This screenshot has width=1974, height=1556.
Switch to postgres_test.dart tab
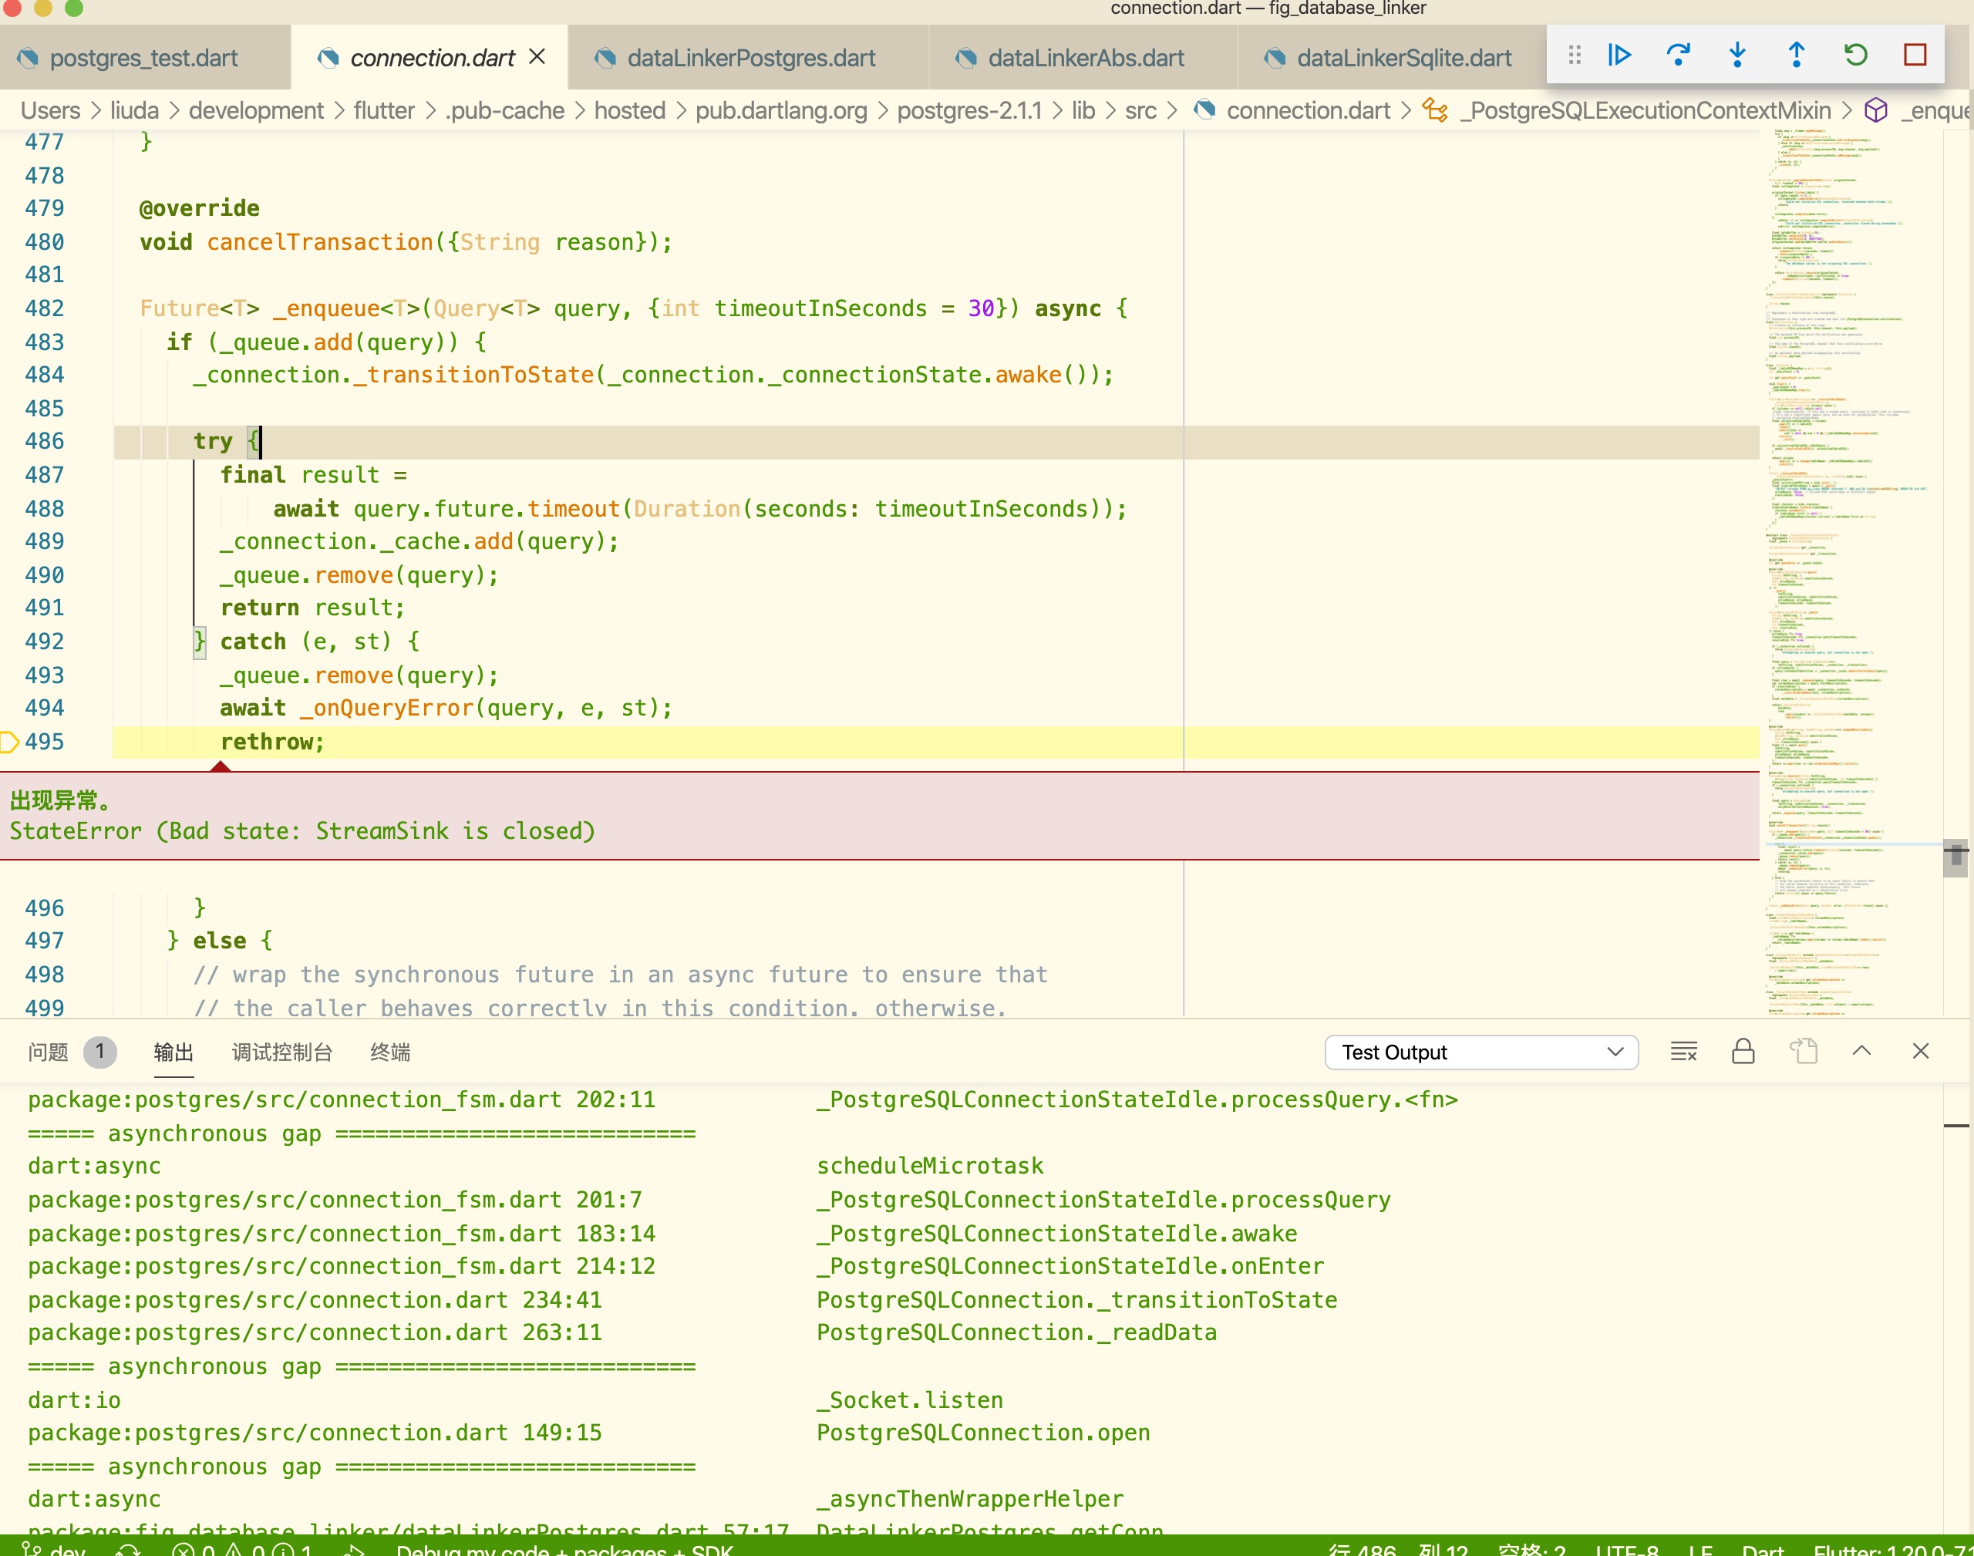click(144, 59)
